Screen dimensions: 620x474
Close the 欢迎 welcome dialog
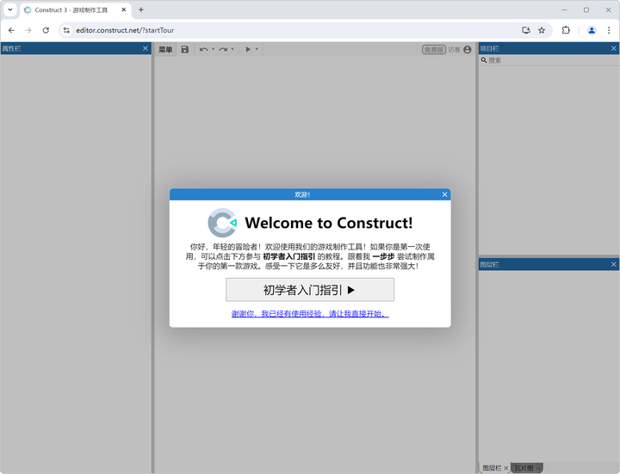pos(444,194)
